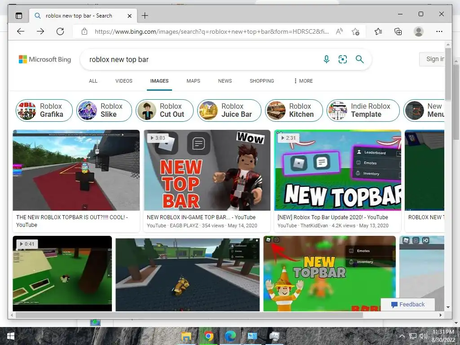Close the roblox new top bar tab
This screenshot has width=460, height=345.
click(x=129, y=16)
